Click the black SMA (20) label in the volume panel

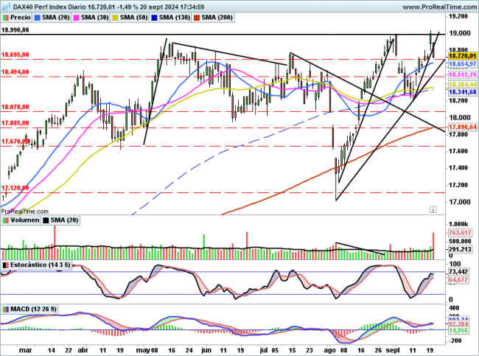(64, 220)
